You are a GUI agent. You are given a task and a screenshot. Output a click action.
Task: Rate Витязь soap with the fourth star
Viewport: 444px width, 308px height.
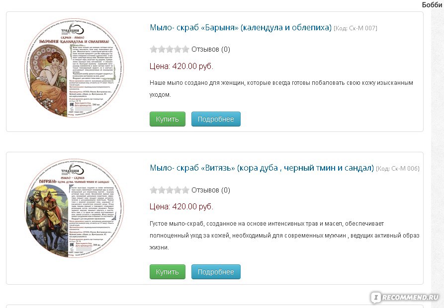pos(178,190)
